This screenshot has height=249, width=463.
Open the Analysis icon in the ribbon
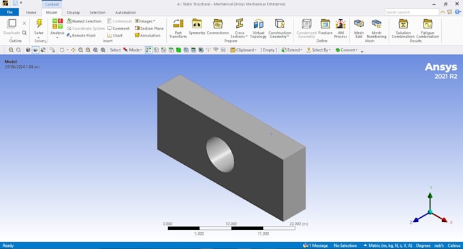click(57, 24)
